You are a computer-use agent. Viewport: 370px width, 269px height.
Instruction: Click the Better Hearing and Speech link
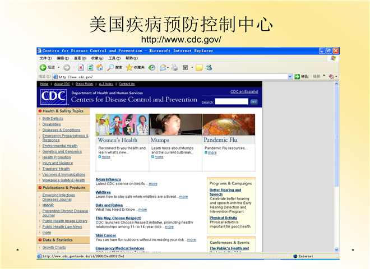(225, 192)
